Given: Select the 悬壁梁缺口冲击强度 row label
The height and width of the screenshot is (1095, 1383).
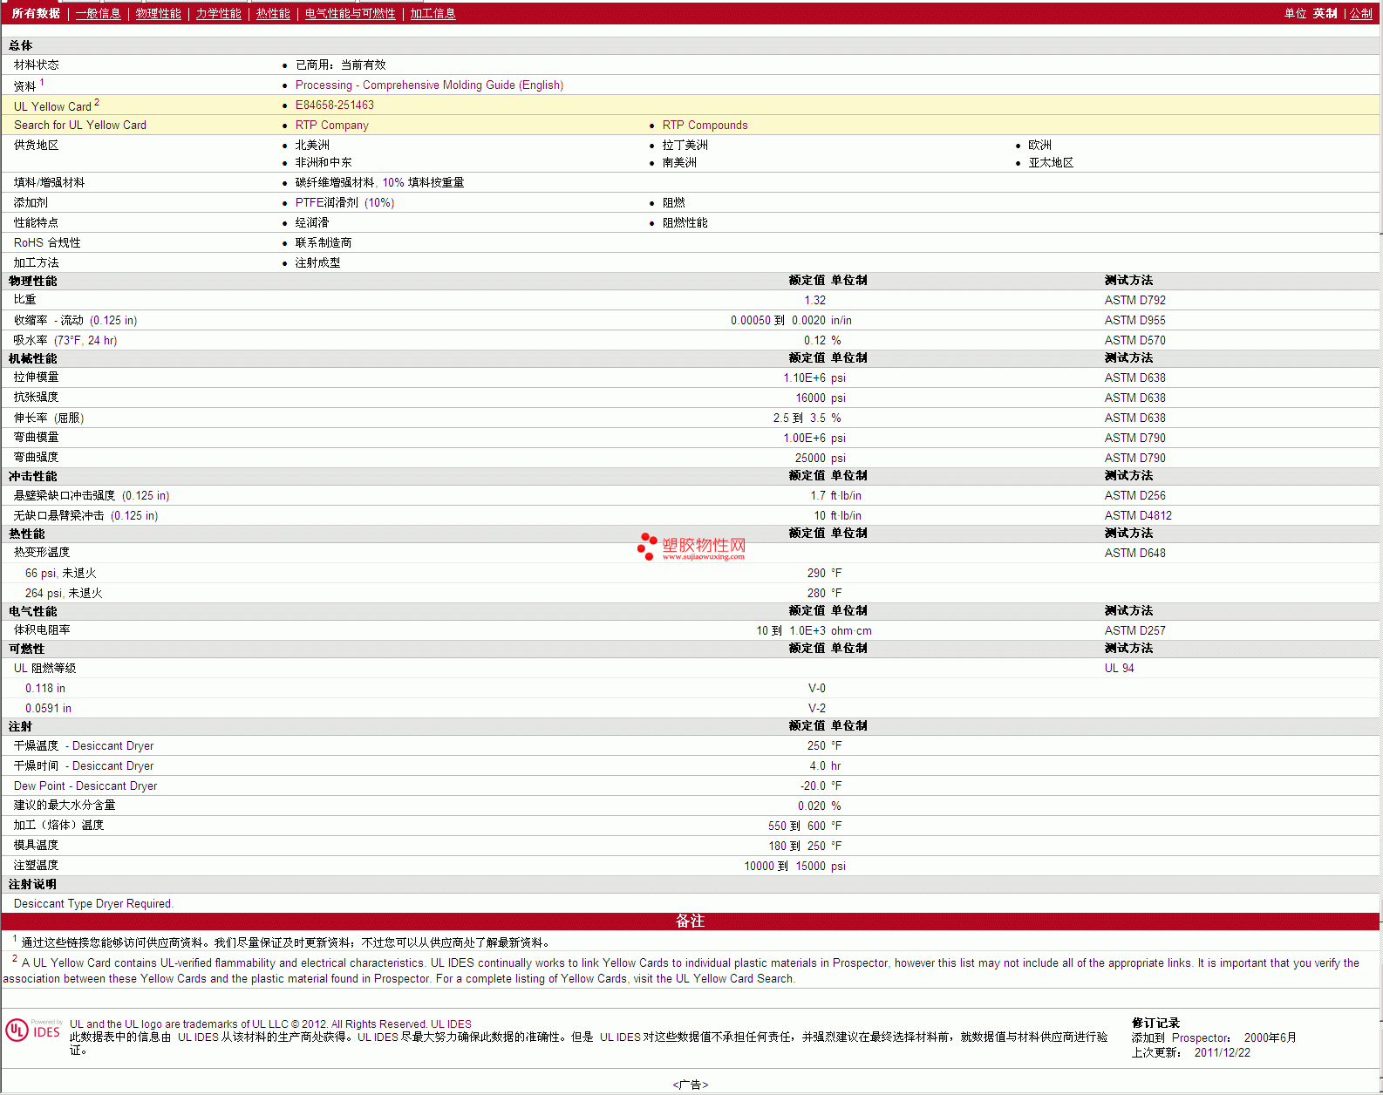Looking at the screenshot, I should pos(92,495).
